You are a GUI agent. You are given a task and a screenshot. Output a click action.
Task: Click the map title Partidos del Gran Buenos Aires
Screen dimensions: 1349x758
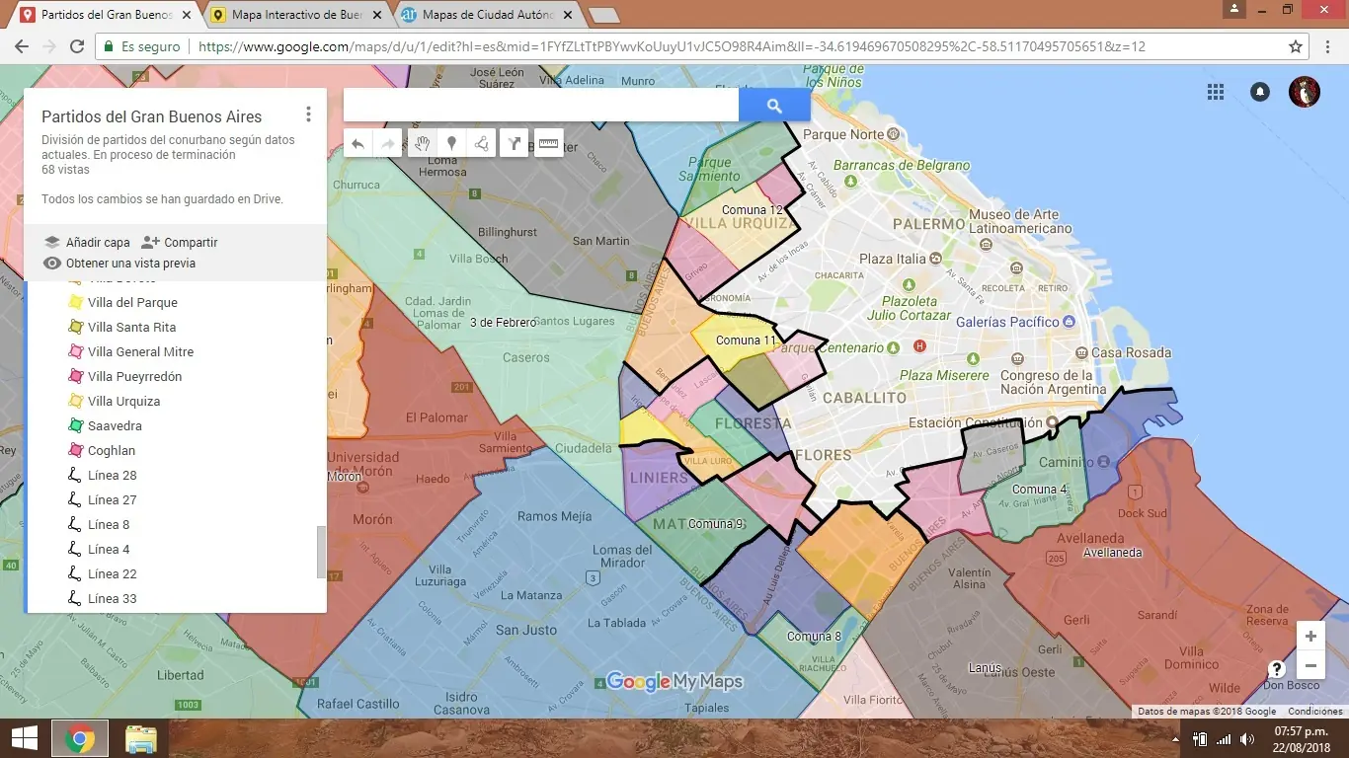[x=152, y=116]
